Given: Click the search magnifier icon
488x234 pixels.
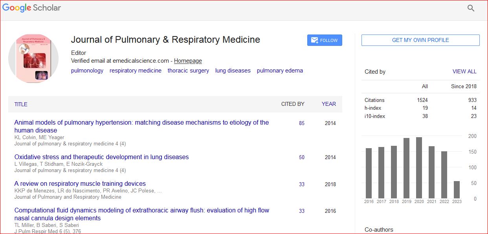Looking at the screenshot, I should click(471, 8).
